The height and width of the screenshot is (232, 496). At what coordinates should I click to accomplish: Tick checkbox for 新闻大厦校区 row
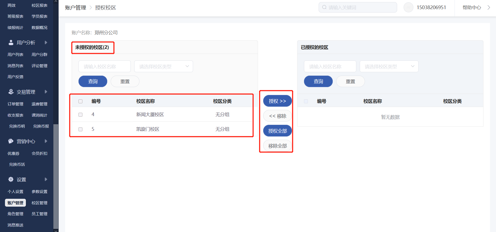coord(81,115)
